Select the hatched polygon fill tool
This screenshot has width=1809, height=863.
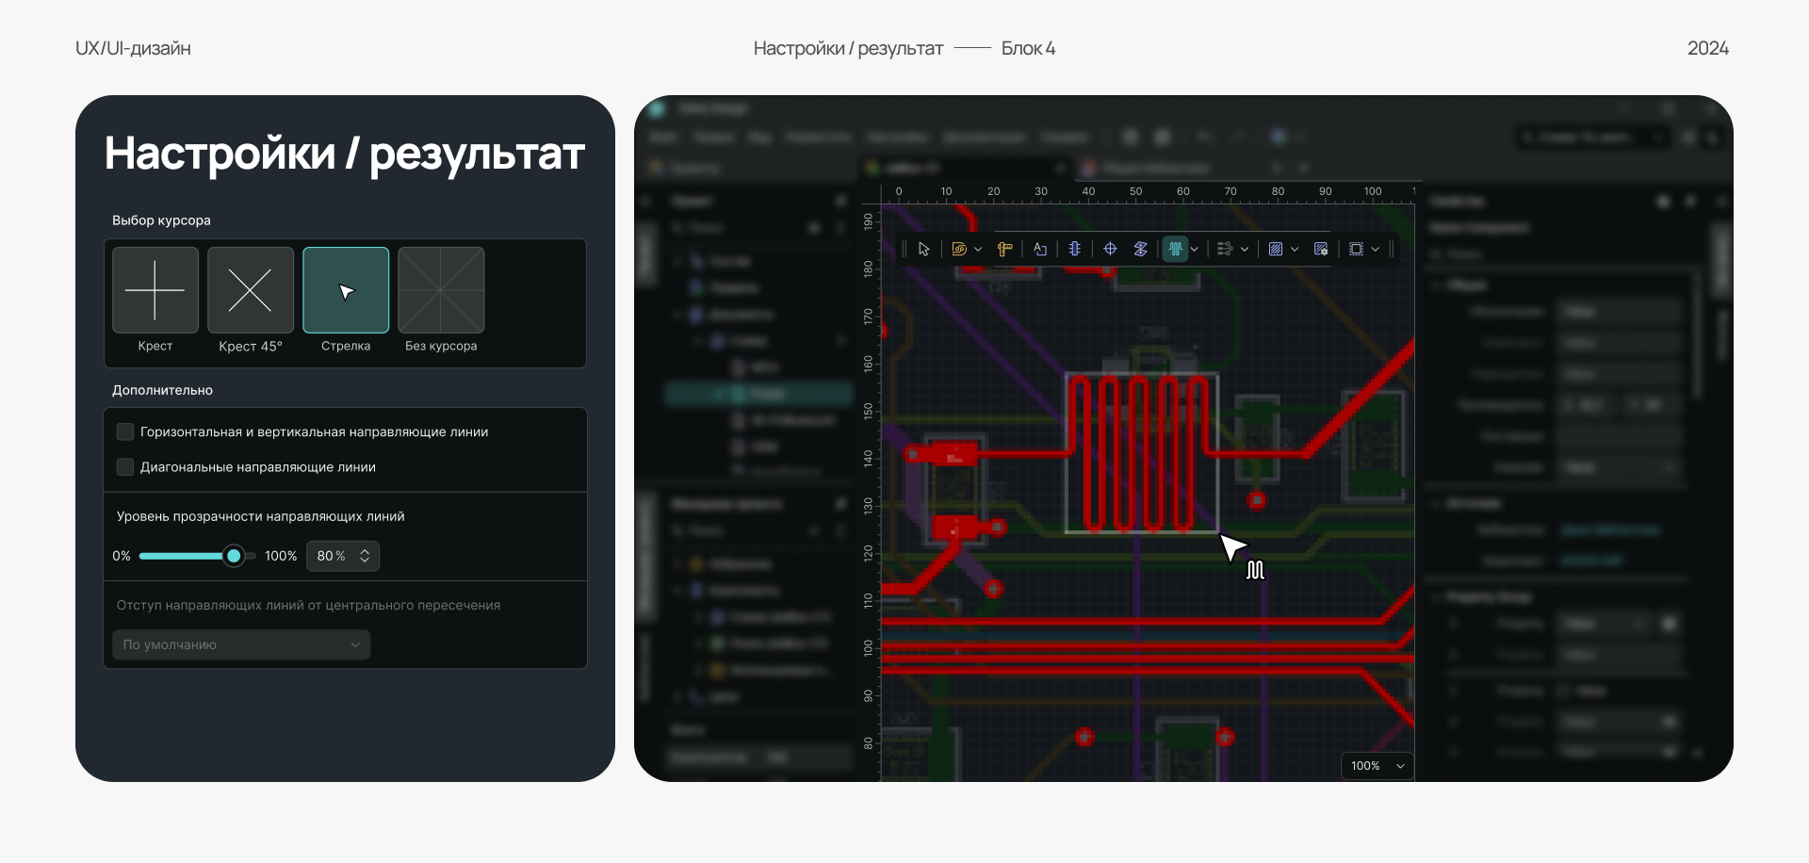[x=1276, y=250]
